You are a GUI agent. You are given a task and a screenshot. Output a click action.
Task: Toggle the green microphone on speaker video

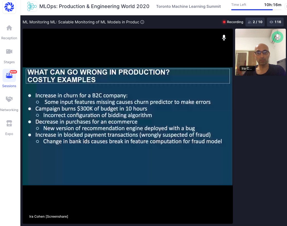tap(278, 37)
